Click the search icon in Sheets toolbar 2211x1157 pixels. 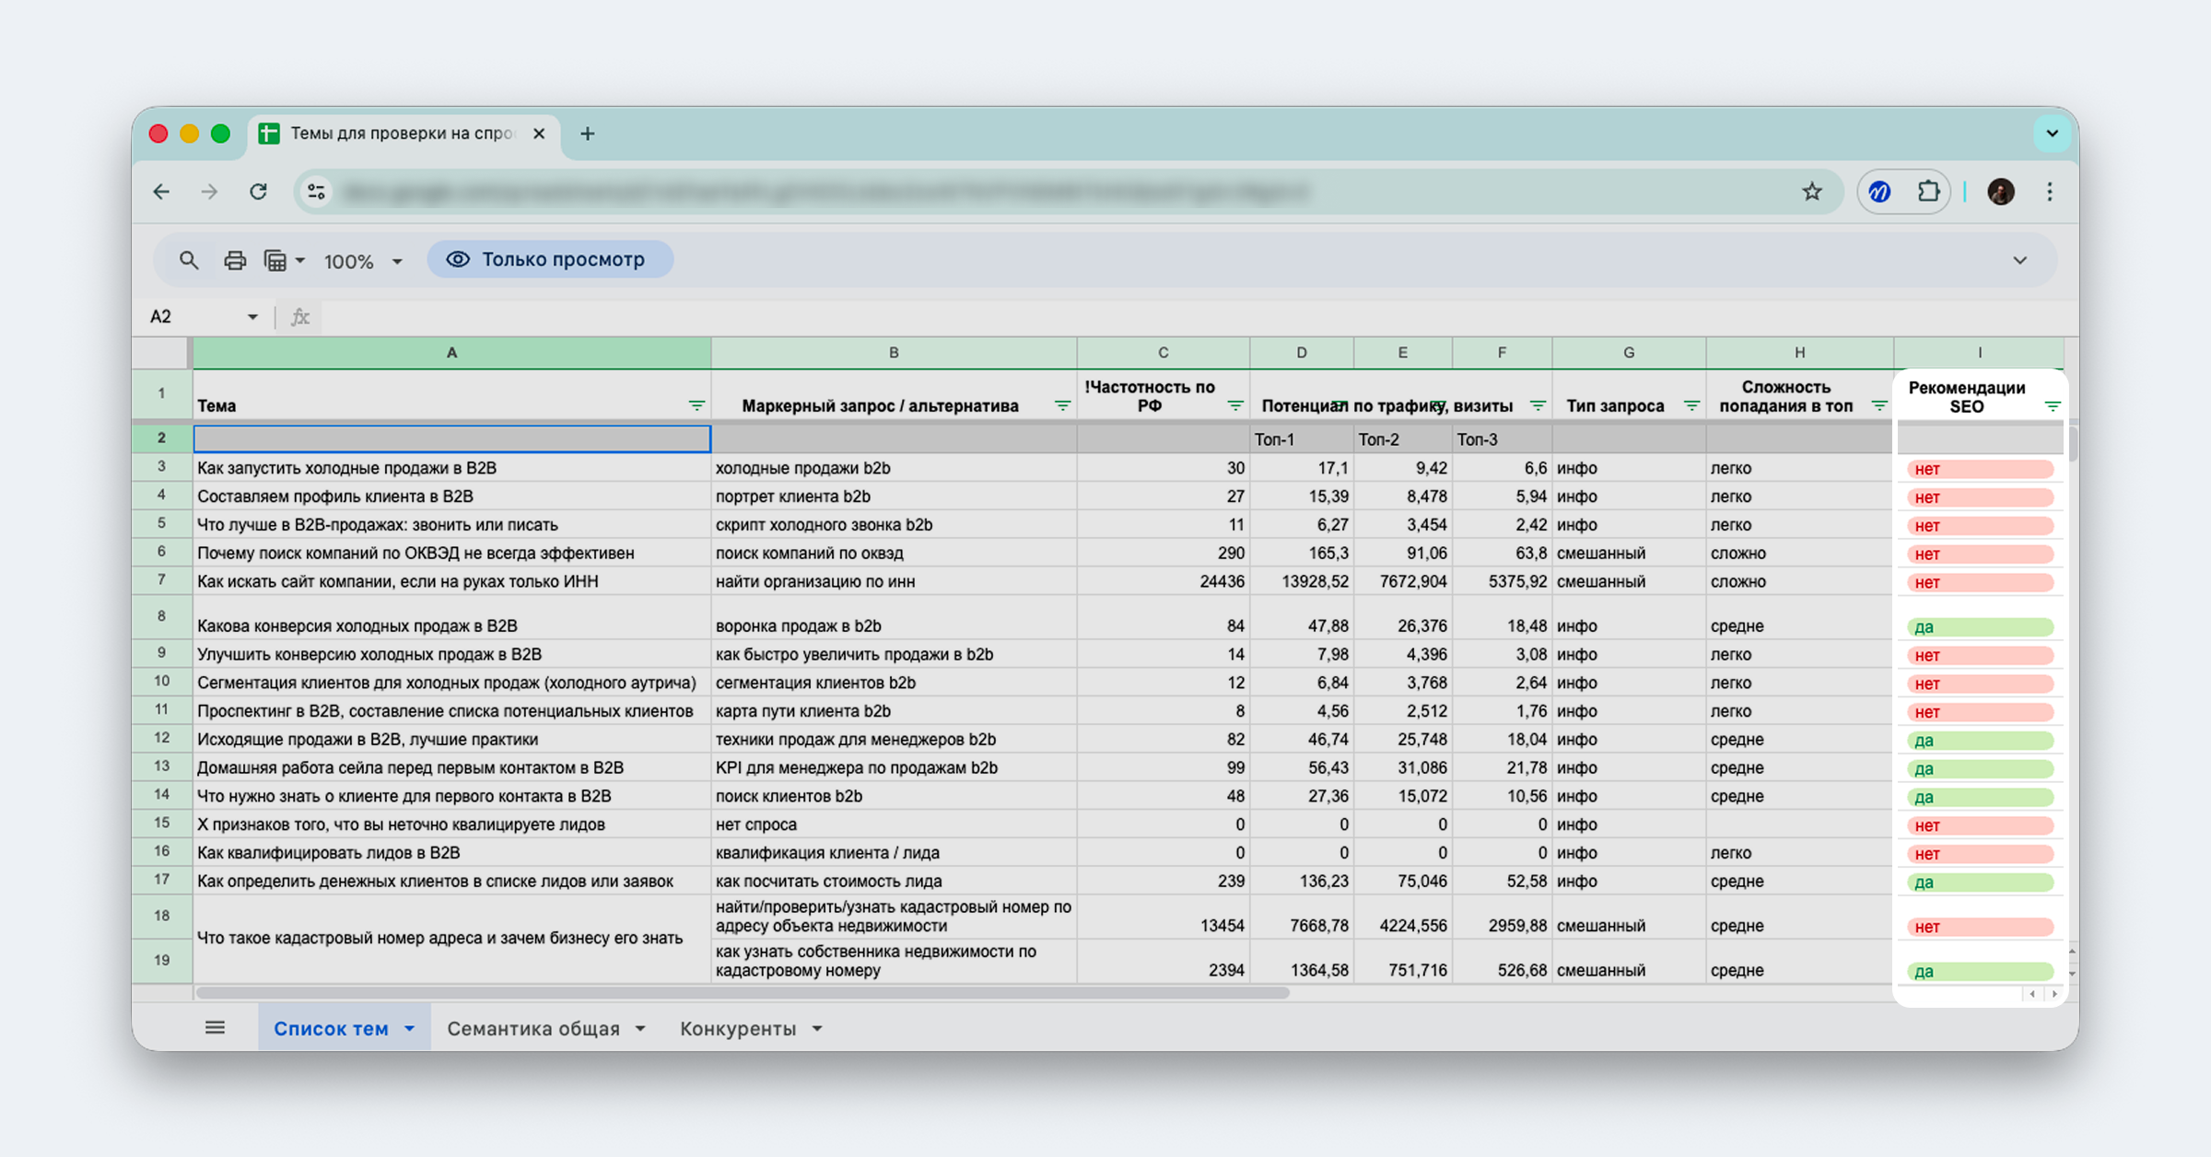pos(189,261)
